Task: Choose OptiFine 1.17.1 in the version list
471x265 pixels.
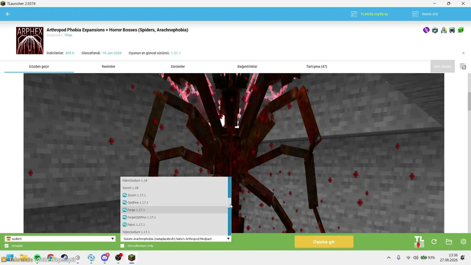Action: coord(174,202)
